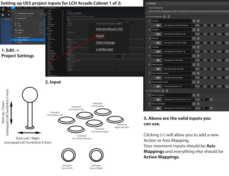This screenshot has height=176, width=229.
Task: Collapse the Bindings section
Action: point(147,3)
